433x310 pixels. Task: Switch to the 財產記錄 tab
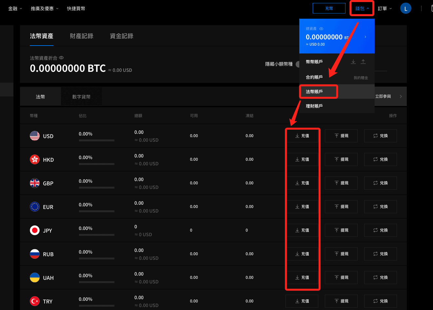coord(82,36)
